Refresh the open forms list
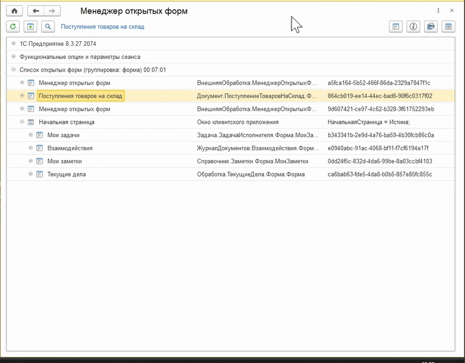Image resolution: width=465 pixels, height=363 pixels. point(13,27)
